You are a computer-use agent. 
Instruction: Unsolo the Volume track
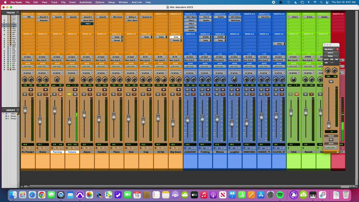(69, 94)
